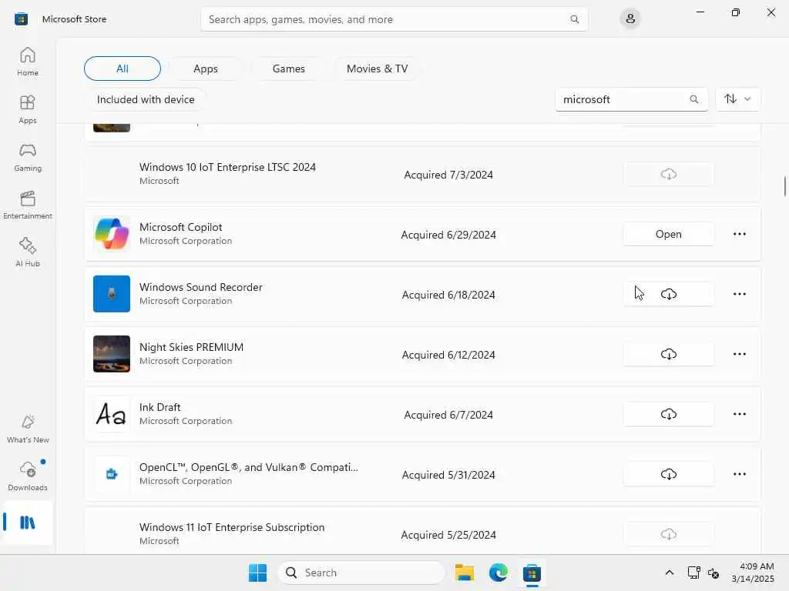Screen dimensions: 789x591
Task: Open more options for Night Skies PREMIUM
Action: [739, 354]
